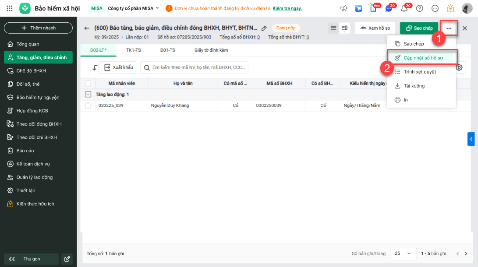The image size is (478, 267).
Task: Collapse the Tăng lao động group
Action: pyautogui.click(x=88, y=95)
